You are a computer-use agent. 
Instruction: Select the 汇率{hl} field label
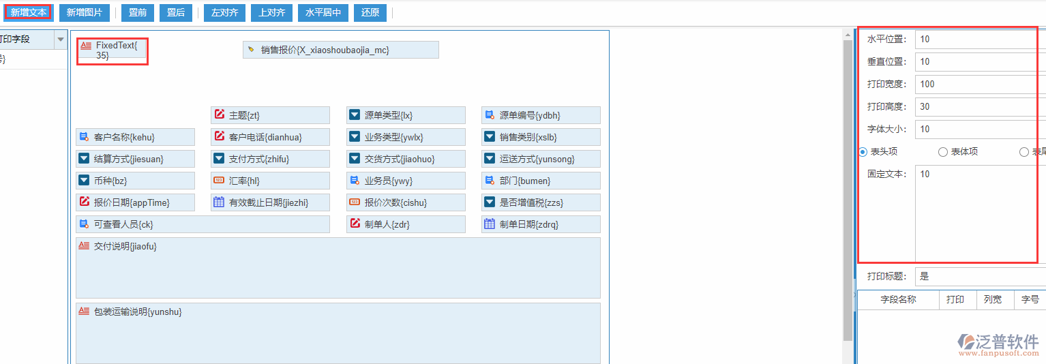244,181
